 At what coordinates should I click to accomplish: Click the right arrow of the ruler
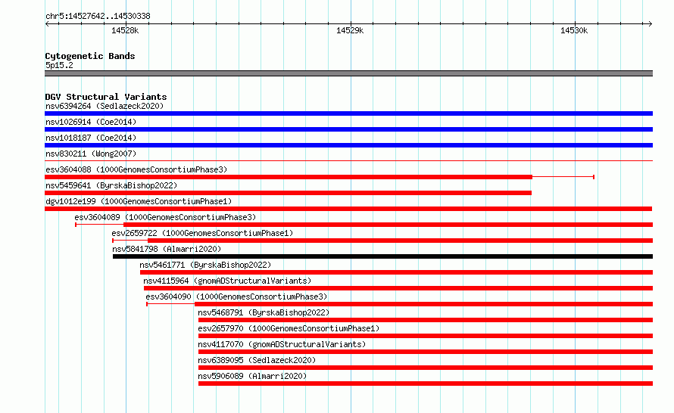(650, 23)
